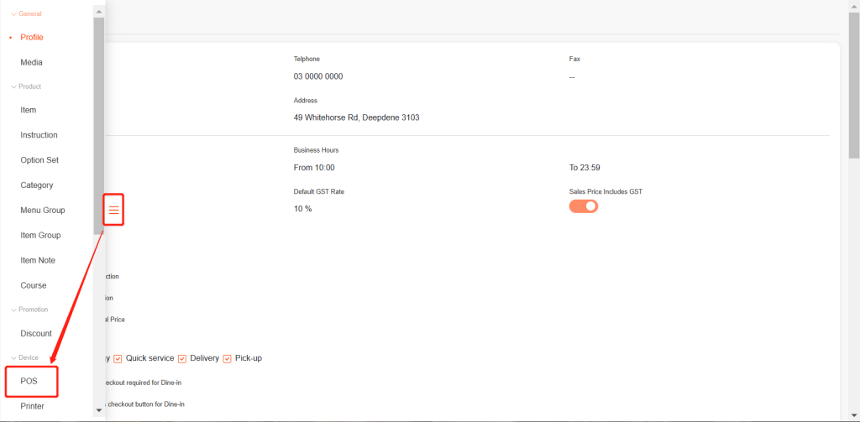Open the Printer settings entry
This screenshot has height=422, width=860.
[x=33, y=406]
